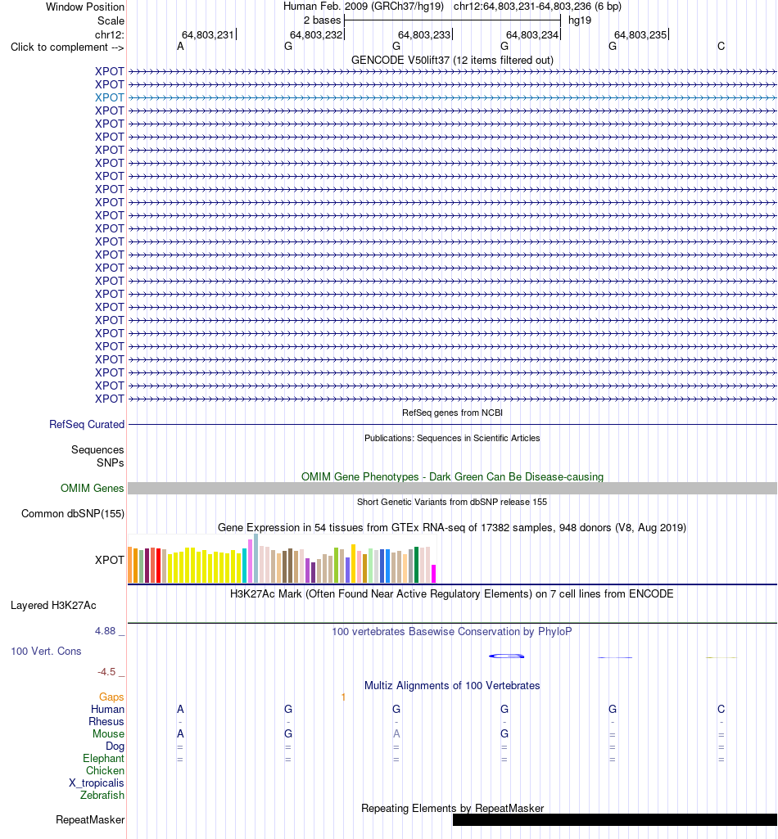Click the OMIM Gene Phenotypes track title

(x=452, y=476)
